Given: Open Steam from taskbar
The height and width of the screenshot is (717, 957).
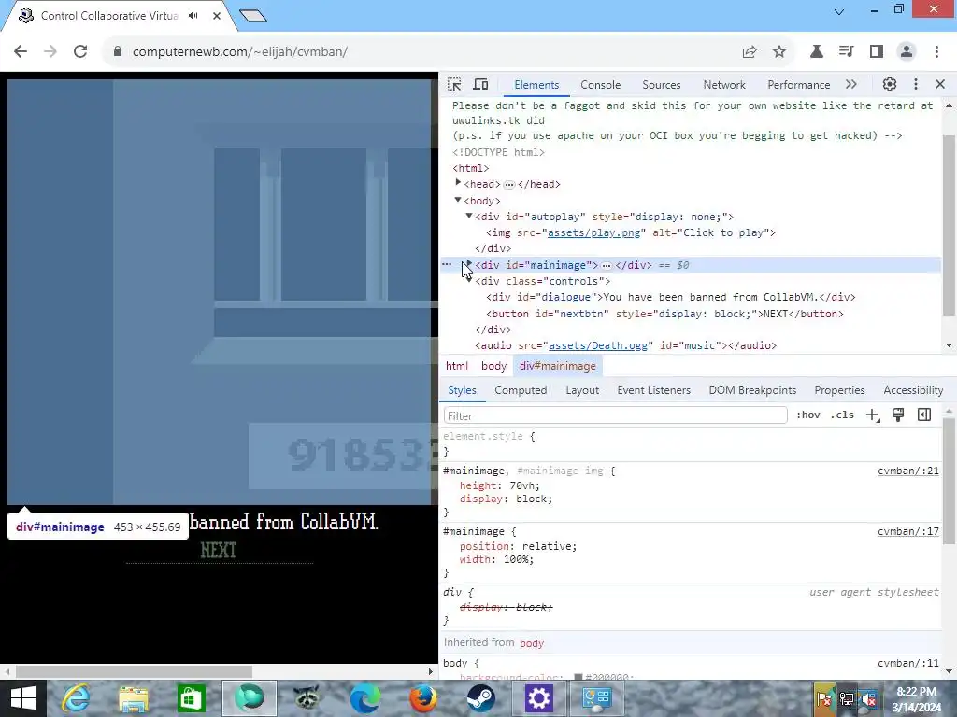Looking at the screenshot, I should coord(481,698).
